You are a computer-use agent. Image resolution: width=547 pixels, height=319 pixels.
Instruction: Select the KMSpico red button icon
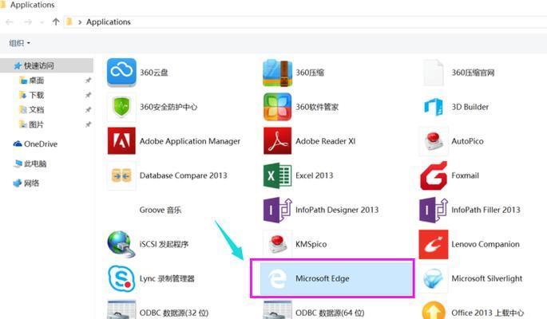(277, 244)
